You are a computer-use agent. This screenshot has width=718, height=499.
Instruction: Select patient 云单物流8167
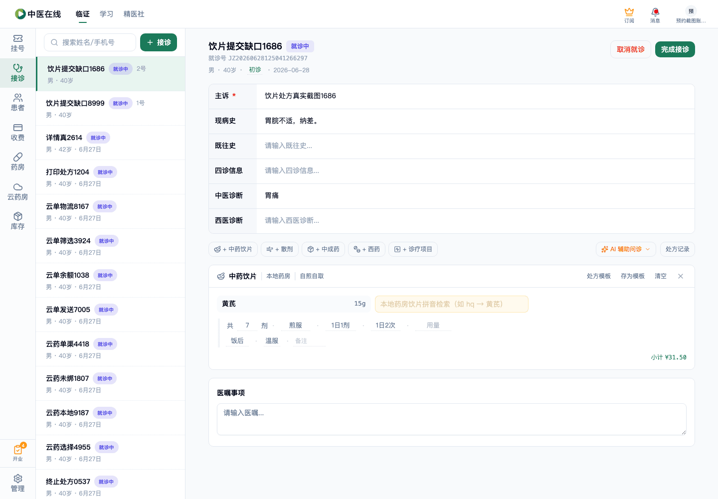(111, 211)
